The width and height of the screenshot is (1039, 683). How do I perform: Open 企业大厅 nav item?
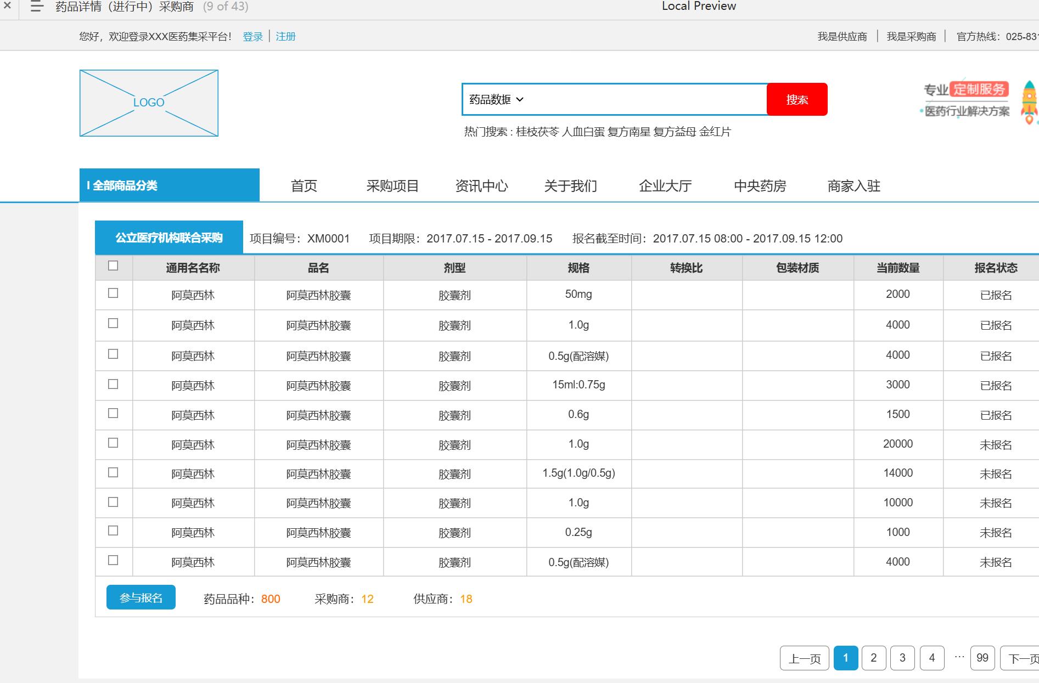tap(665, 186)
